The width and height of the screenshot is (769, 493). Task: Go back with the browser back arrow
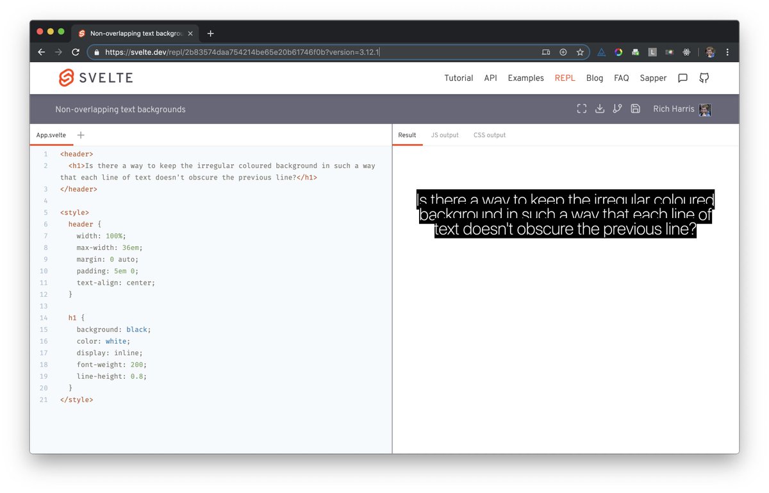coord(42,53)
